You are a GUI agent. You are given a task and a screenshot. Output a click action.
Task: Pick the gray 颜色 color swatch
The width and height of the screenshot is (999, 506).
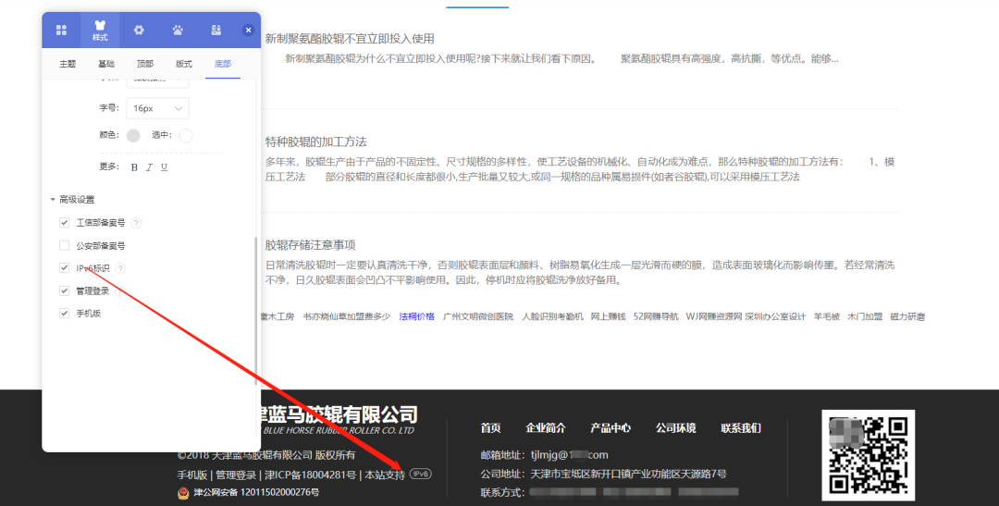point(133,136)
